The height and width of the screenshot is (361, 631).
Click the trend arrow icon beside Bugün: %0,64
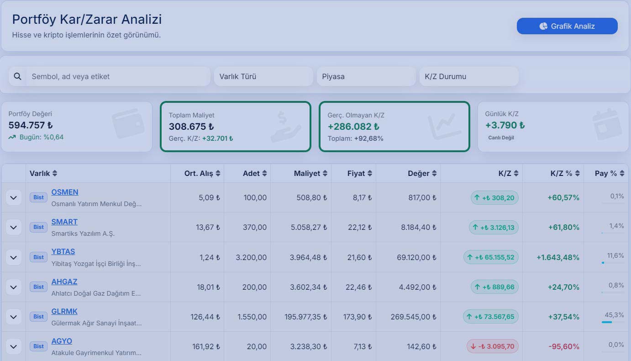click(12, 137)
